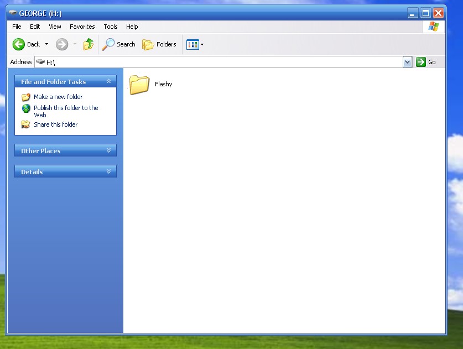463x349 pixels.
Task: Collapse the File and Folder Tasks panel
Action: click(108, 81)
